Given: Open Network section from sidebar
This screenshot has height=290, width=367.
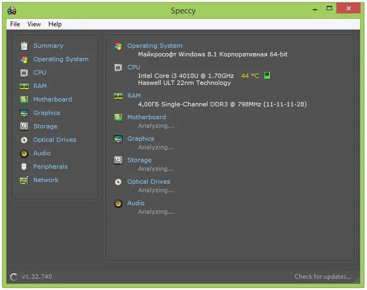Looking at the screenshot, I should pyautogui.click(x=46, y=180).
